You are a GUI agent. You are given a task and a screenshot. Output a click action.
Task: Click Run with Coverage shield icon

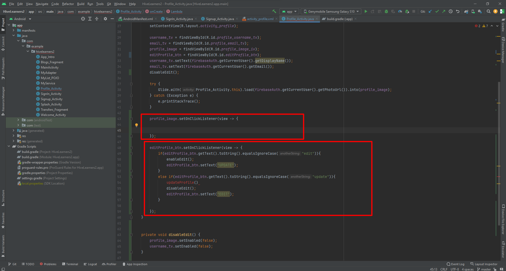pos(393,11)
